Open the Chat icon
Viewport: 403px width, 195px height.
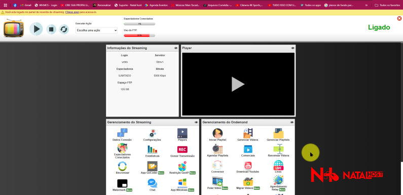click(x=152, y=185)
